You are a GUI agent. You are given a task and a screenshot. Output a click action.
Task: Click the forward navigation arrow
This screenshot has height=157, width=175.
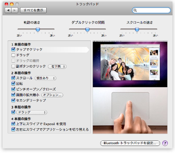coord(15,10)
